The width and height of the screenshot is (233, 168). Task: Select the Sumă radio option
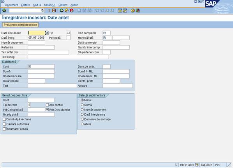click(82, 105)
